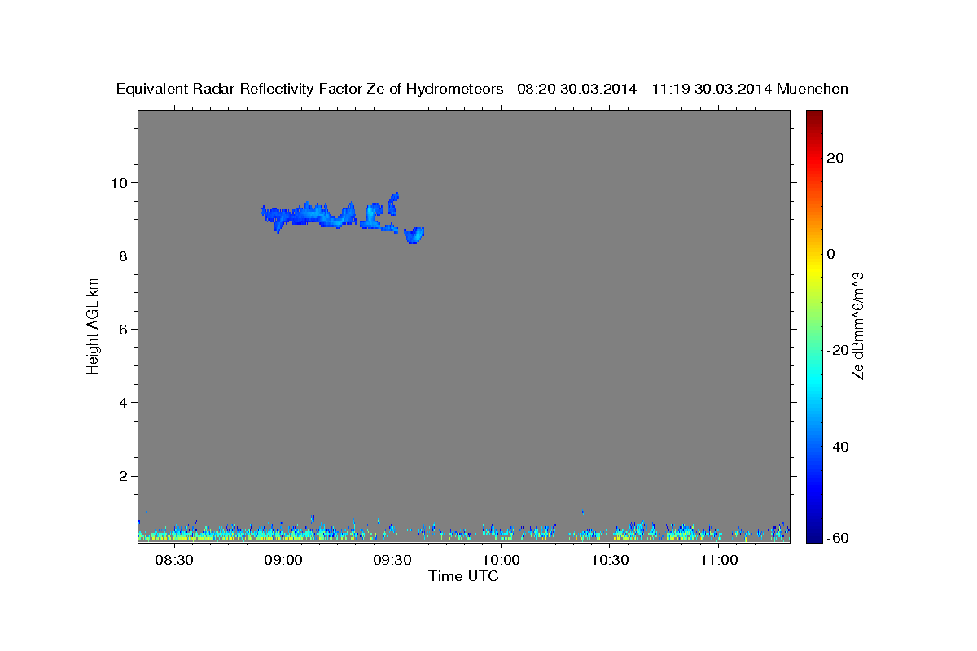
Task: Click the dark blue bottom of the colorbar
Action: pyautogui.click(x=814, y=533)
